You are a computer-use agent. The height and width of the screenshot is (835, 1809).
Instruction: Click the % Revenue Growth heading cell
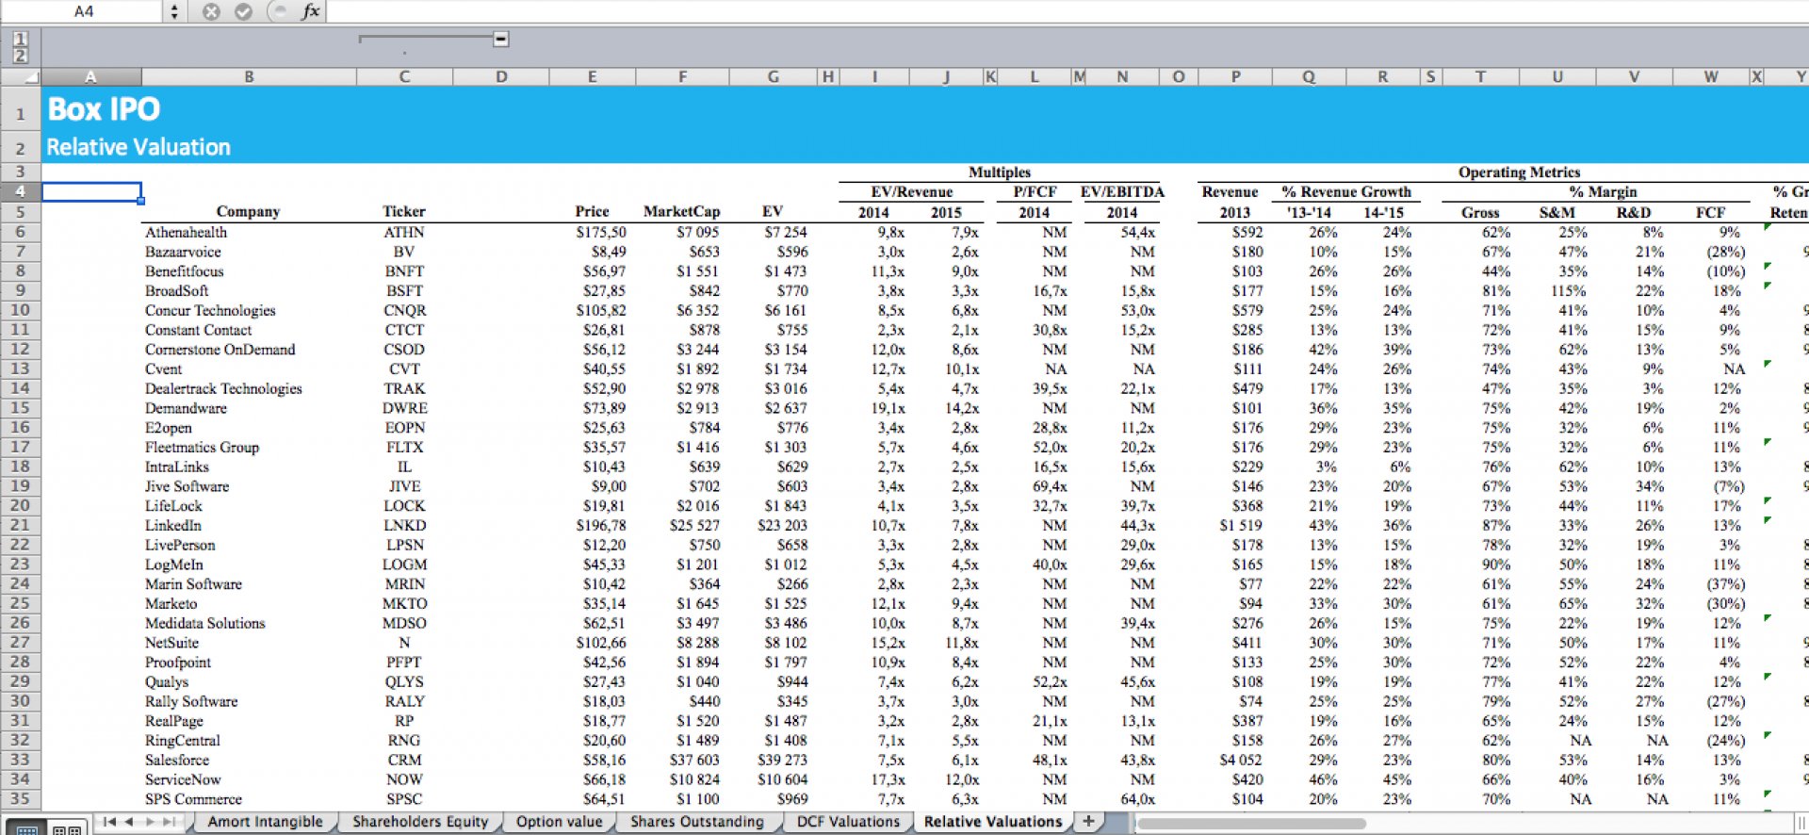1346,192
